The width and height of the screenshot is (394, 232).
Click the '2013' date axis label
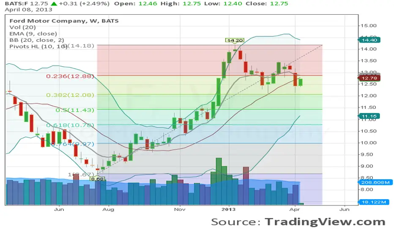(x=229, y=209)
